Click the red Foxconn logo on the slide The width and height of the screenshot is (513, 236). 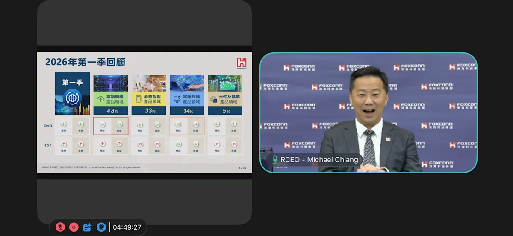tap(242, 62)
